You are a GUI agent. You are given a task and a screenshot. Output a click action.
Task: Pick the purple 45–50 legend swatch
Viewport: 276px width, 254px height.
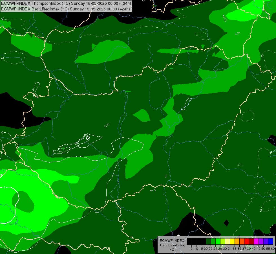(x=261, y=242)
